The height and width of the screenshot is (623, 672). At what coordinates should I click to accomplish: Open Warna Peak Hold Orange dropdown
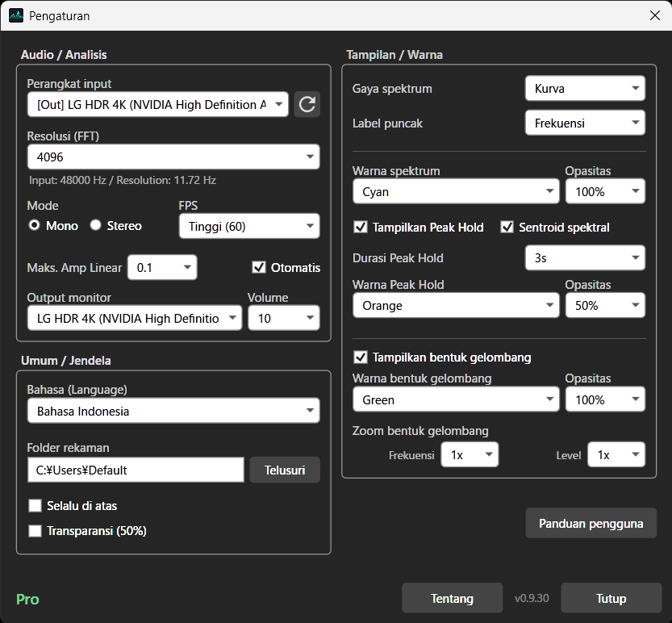click(456, 305)
